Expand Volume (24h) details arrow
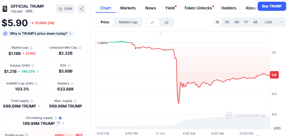287x136 pixels. tap(38, 71)
